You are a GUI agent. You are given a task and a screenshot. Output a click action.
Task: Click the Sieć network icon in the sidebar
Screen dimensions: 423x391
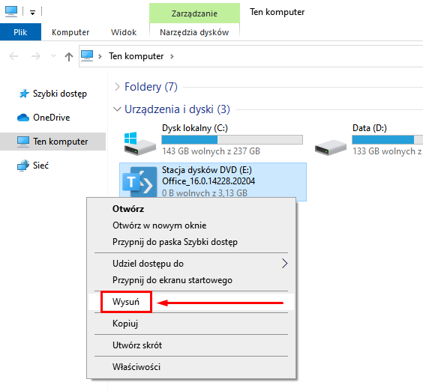tap(23, 166)
